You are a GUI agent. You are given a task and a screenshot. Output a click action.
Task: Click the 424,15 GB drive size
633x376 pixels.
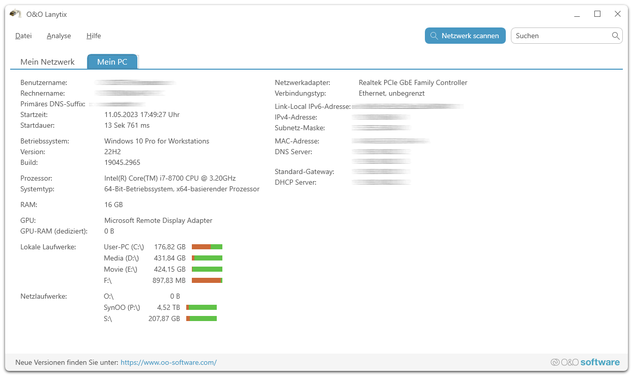click(170, 269)
